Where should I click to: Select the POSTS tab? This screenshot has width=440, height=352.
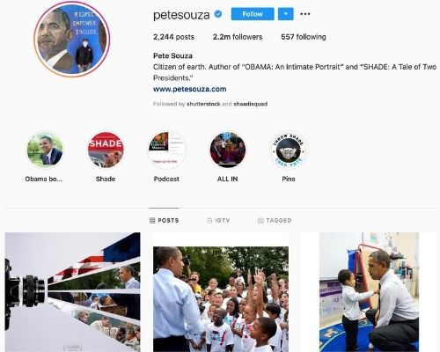(165, 220)
